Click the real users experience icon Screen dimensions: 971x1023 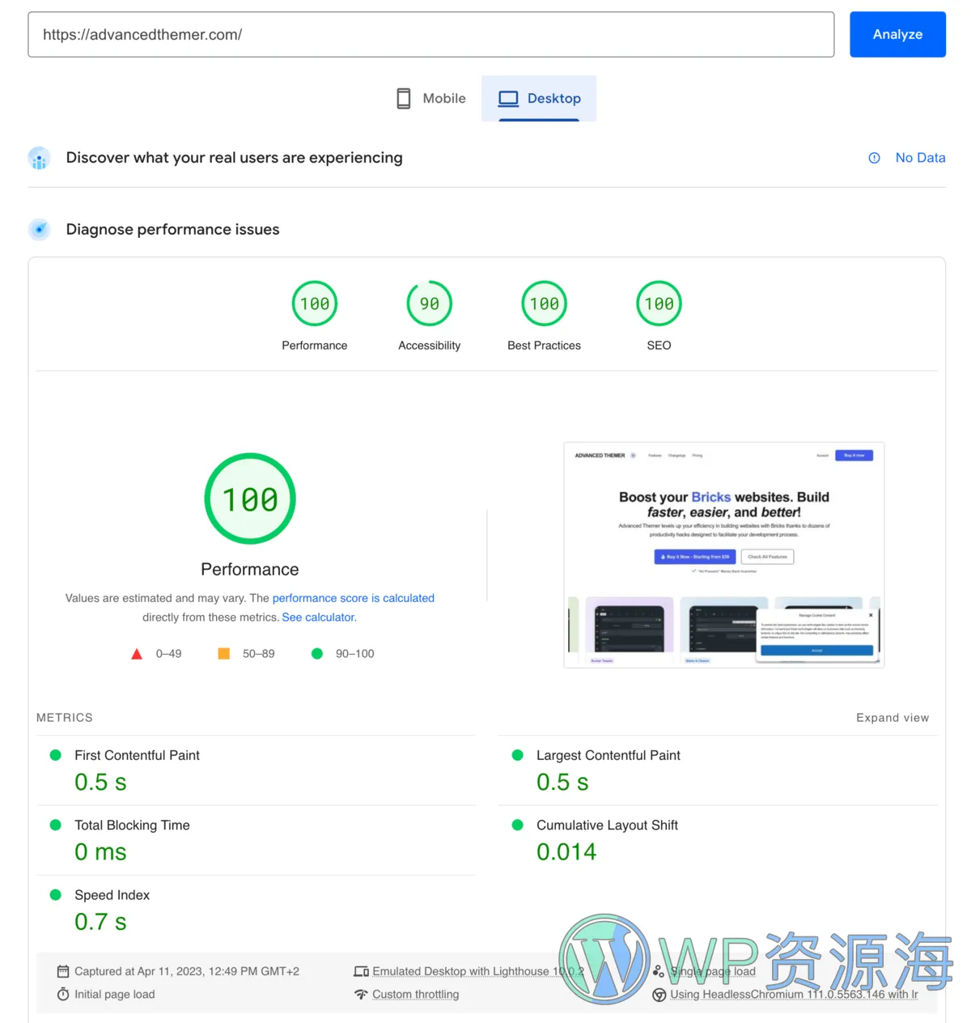[x=39, y=158]
